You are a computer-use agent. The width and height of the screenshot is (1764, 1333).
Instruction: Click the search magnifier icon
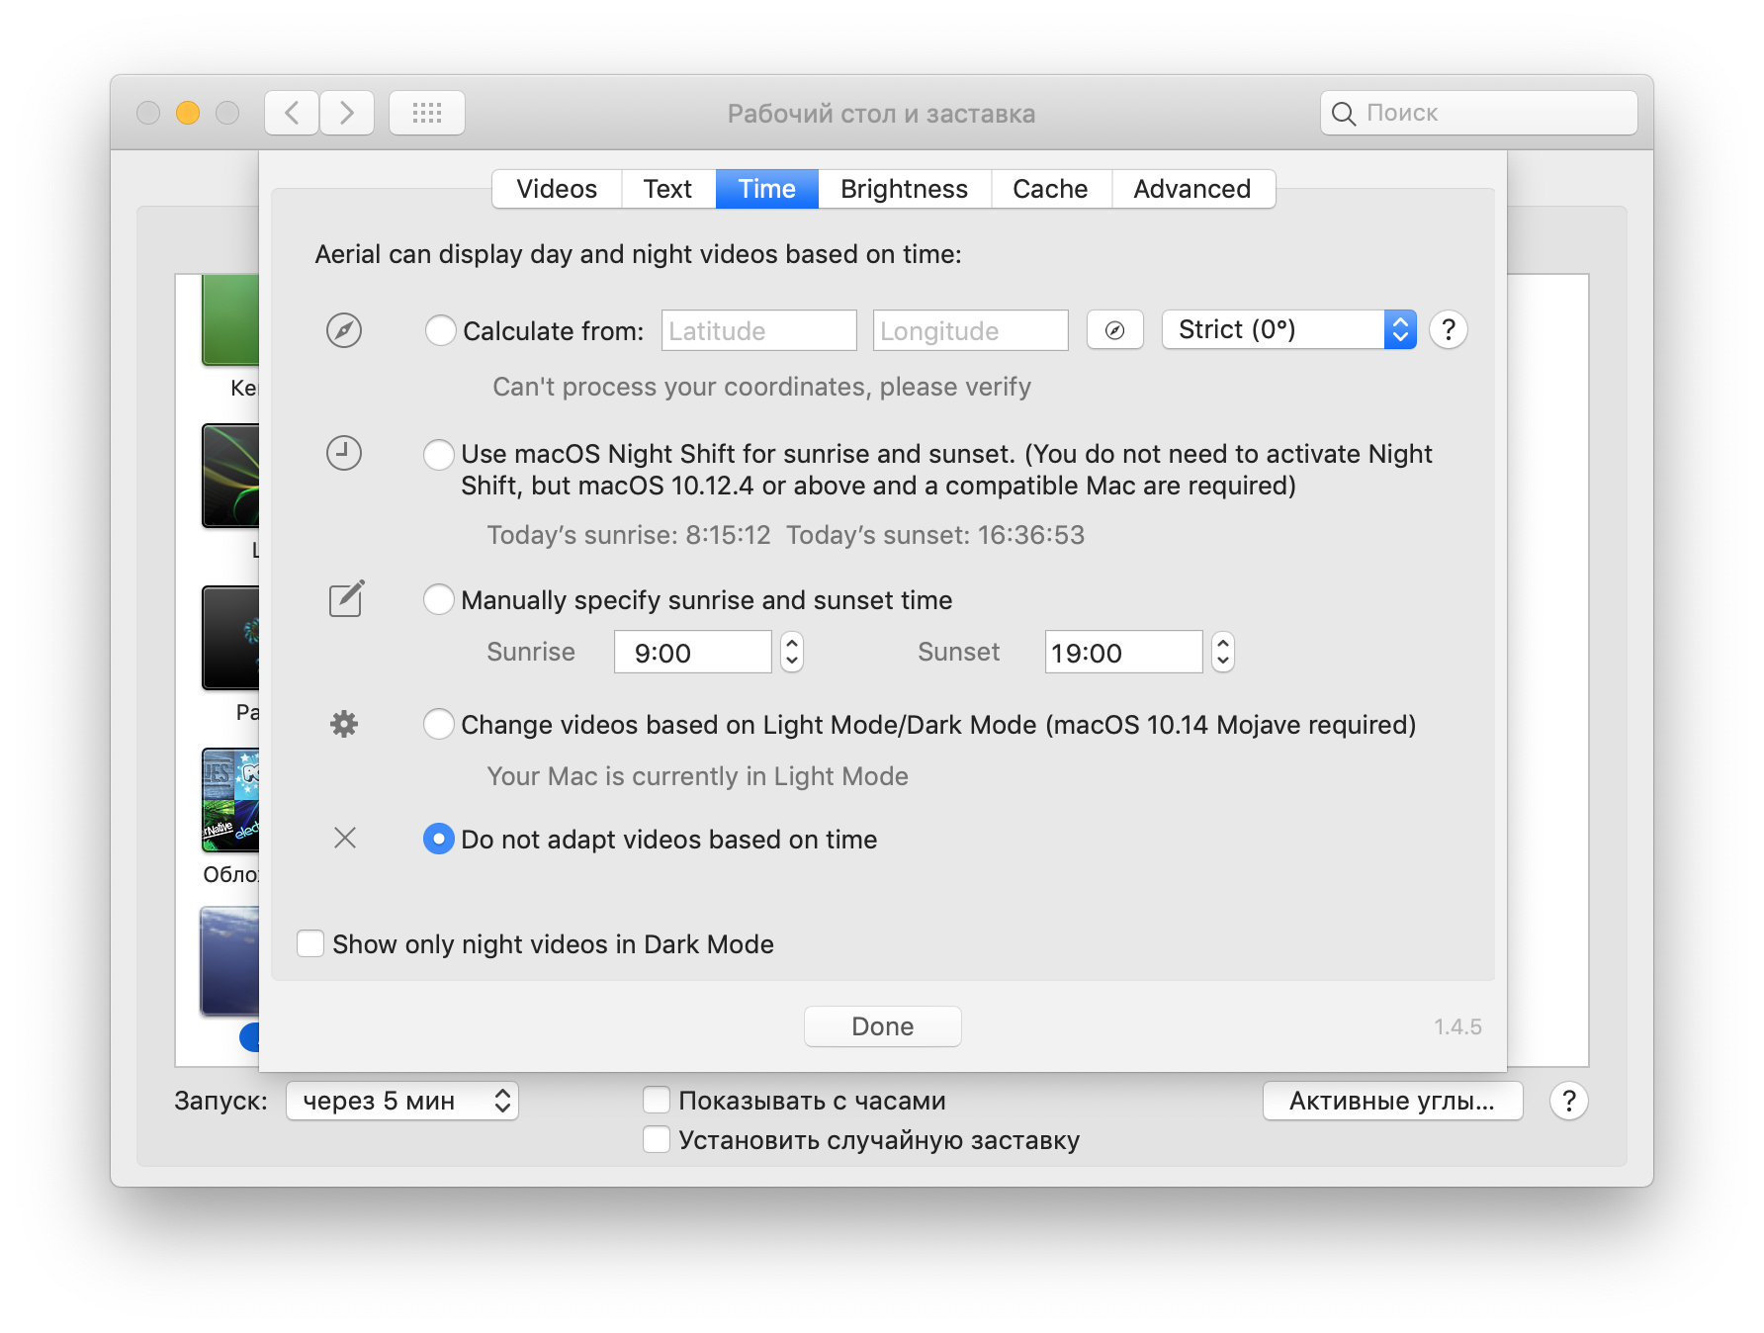[x=1344, y=114]
